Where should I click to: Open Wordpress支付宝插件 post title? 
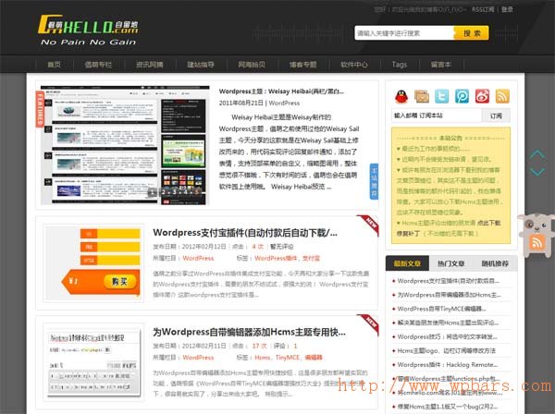[245, 233]
